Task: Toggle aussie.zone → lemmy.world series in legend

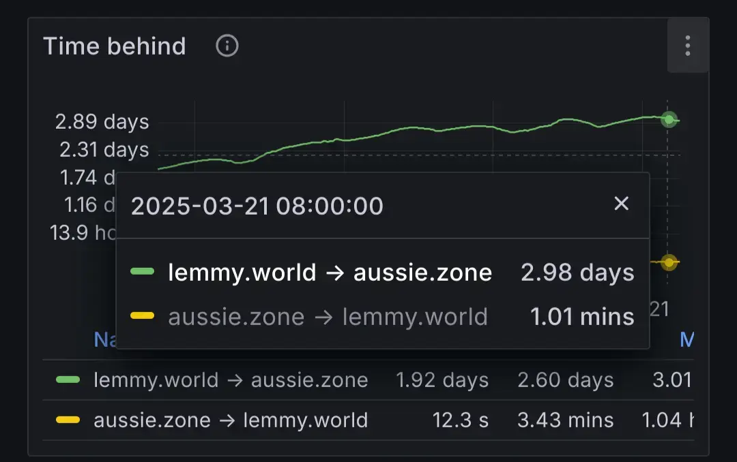Action: (x=231, y=420)
